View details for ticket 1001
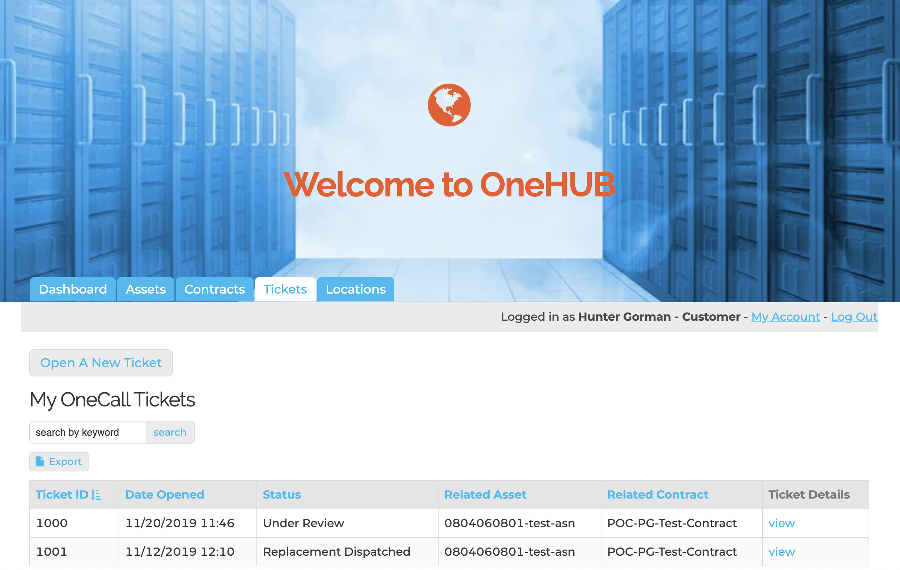This screenshot has height=570, width=900. [x=781, y=551]
